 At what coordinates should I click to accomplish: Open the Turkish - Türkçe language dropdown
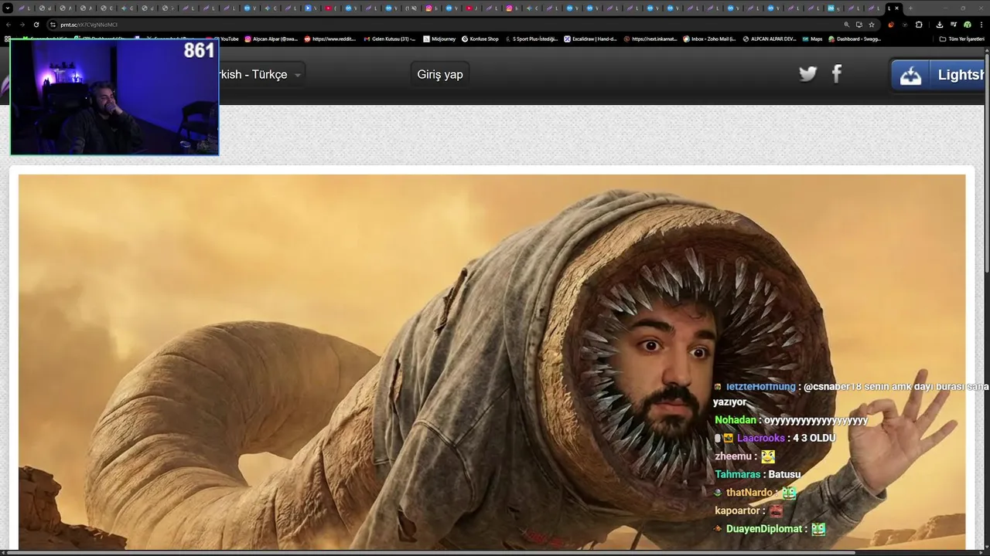[x=261, y=75]
